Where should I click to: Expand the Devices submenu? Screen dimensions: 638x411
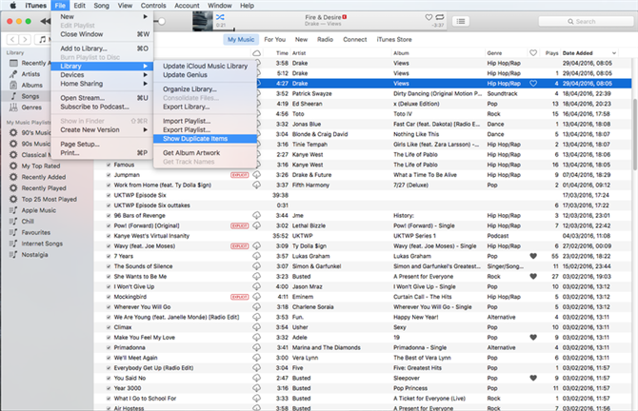(x=102, y=75)
